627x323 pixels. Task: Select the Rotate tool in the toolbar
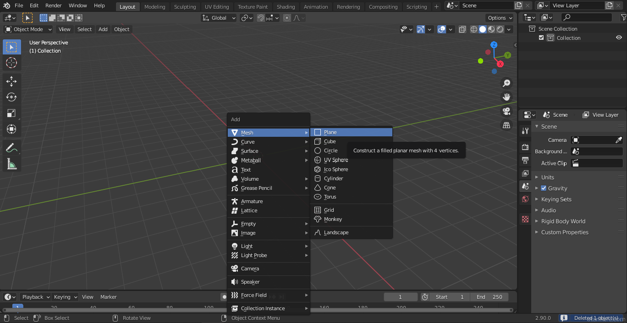(x=11, y=97)
